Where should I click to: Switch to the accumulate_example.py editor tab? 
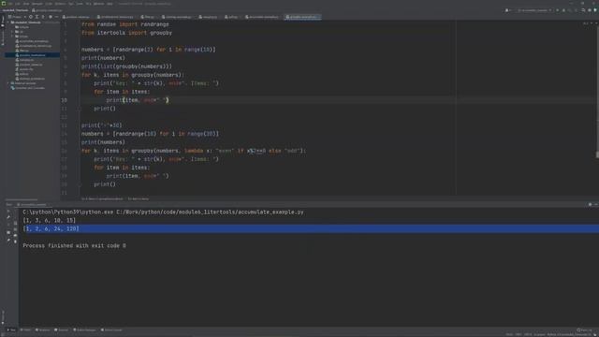click(x=262, y=17)
